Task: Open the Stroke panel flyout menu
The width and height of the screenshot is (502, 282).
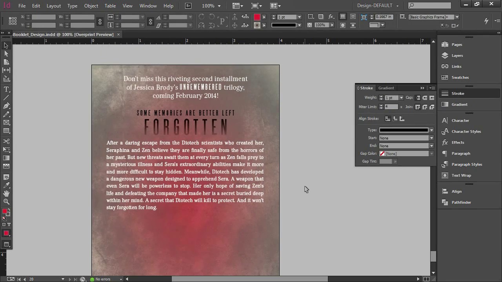Action: pyautogui.click(x=432, y=88)
